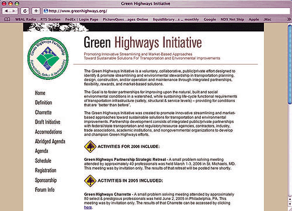This screenshot has height=211, width=292.
Task: Open the .Mac bookmark
Action: click(267, 19)
